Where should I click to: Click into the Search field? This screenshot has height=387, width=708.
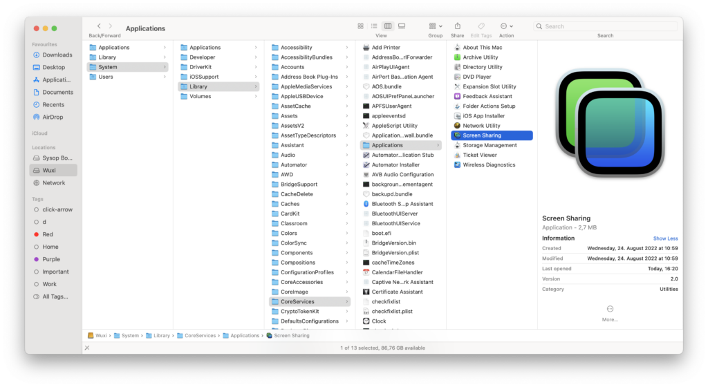click(x=606, y=26)
